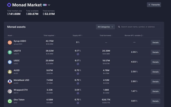171x107 pixels.
Task: Click the MetaMask USD token icon
Action: [x=10, y=82]
